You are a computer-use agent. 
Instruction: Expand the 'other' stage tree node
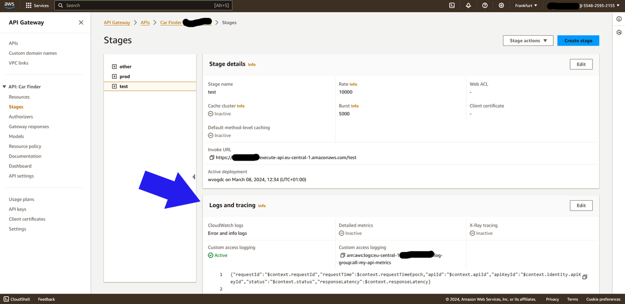click(x=114, y=67)
